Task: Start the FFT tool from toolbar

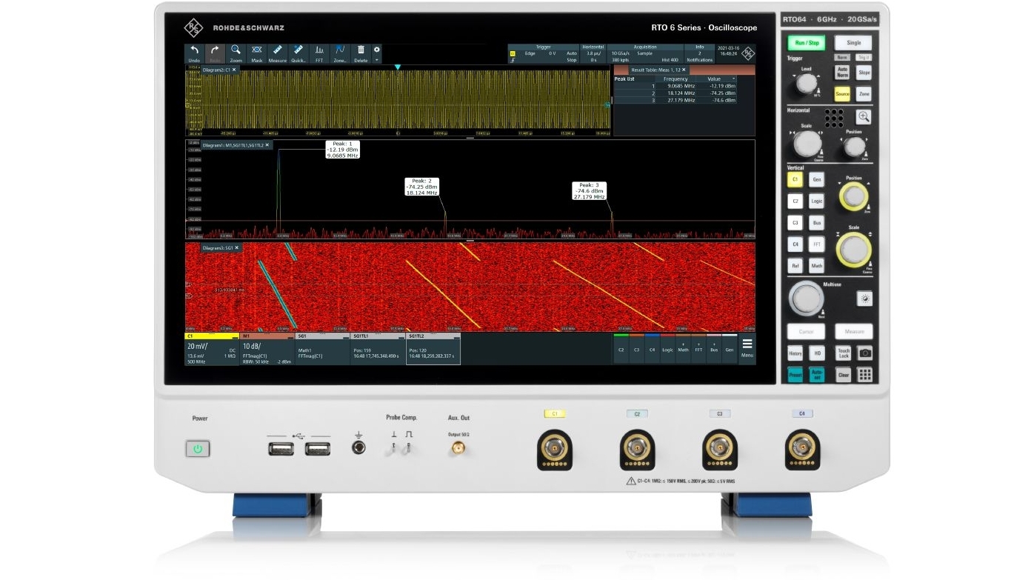Action: [x=319, y=53]
